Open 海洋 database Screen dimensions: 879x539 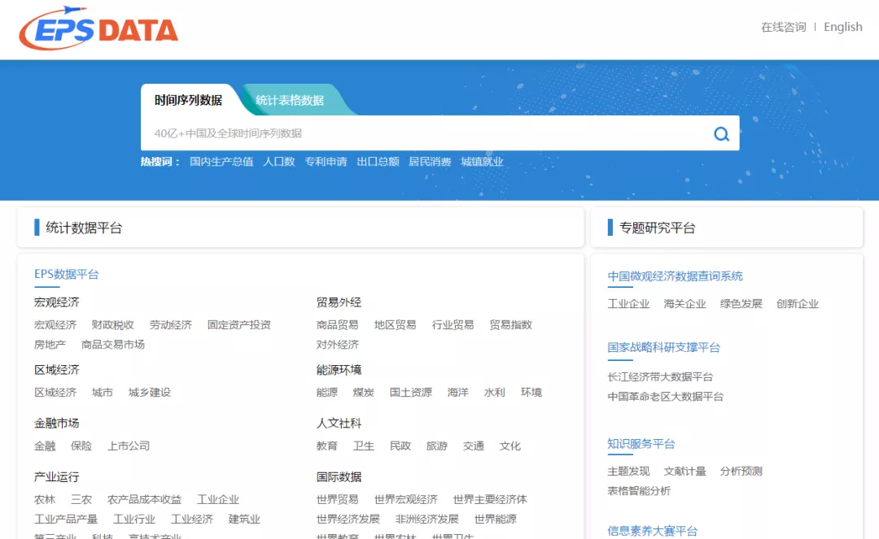pos(458,393)
